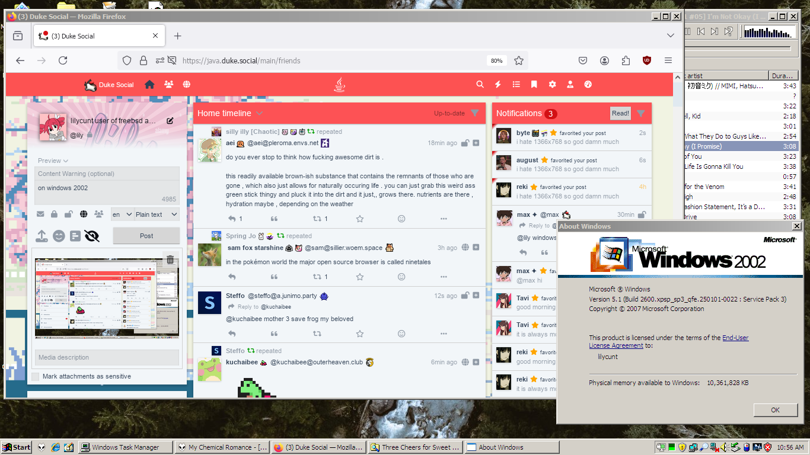Repeat sam fox starshine's pokémon post
810x455 pixels.
317,277
